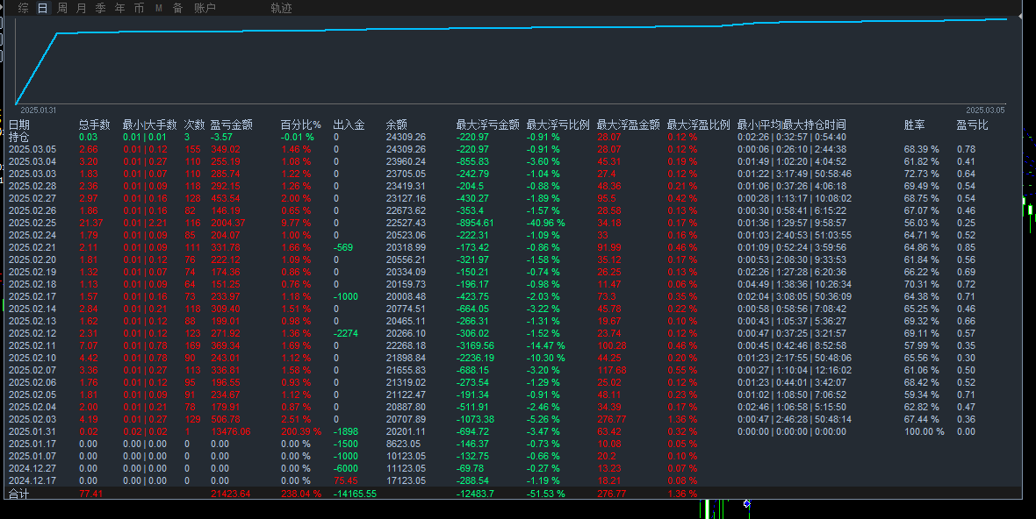Select the 日 daily tab
Image resolution: width=1036 pixels, height=519 pixels.
pyautogui.click(x=43, y=8)
